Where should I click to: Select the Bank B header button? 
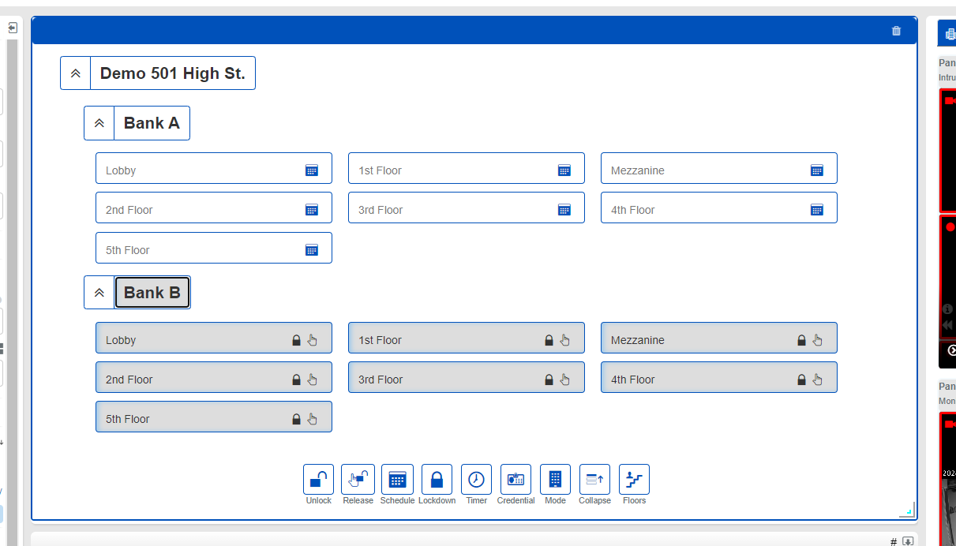pos(152,293)
